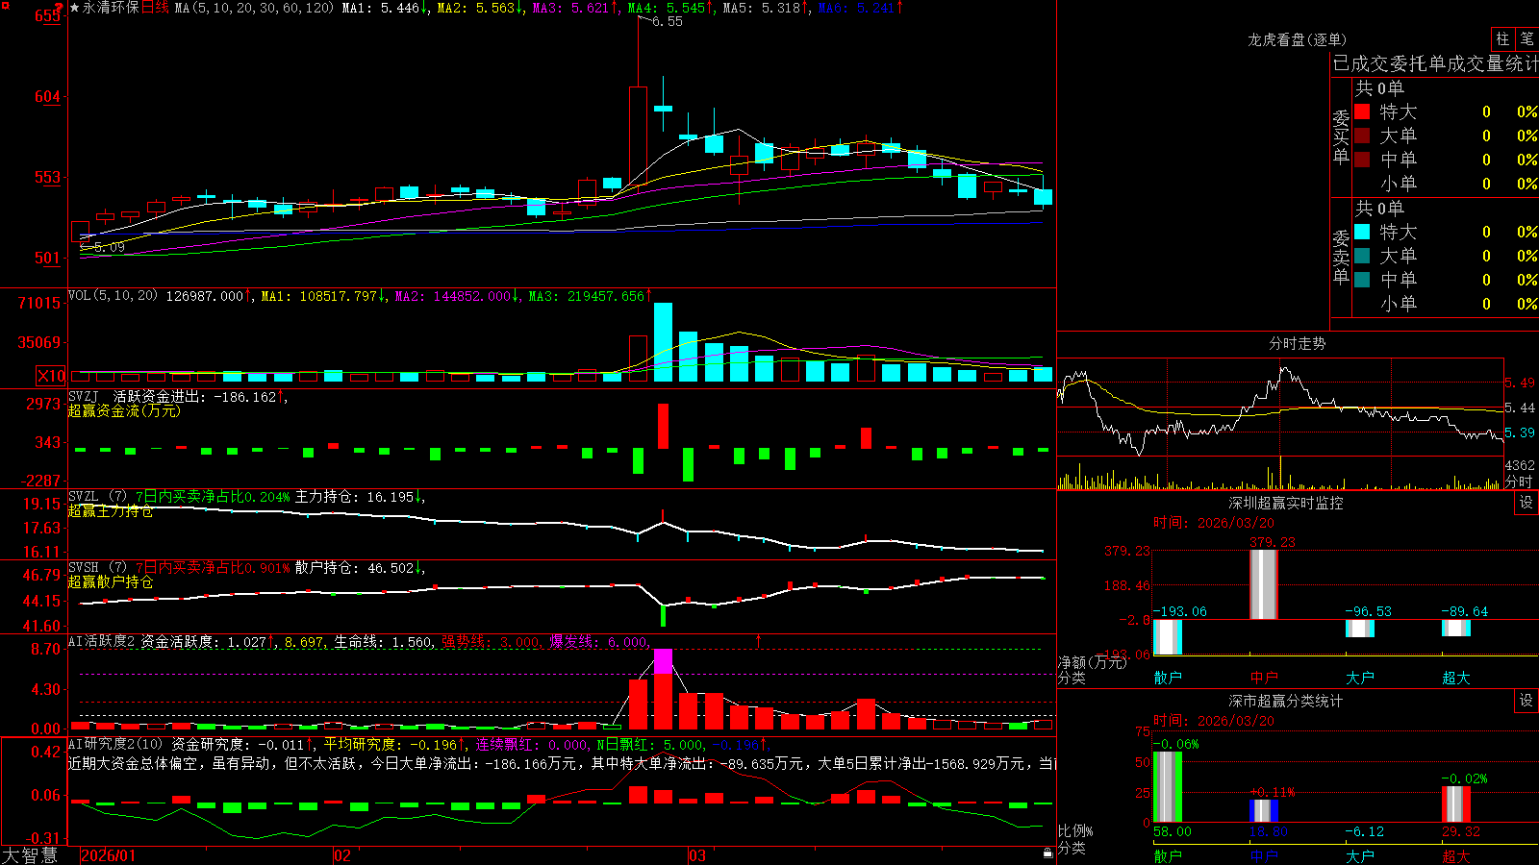
Task: Switch order view to 柱 mode
Action: click(x=1502, y=38)
